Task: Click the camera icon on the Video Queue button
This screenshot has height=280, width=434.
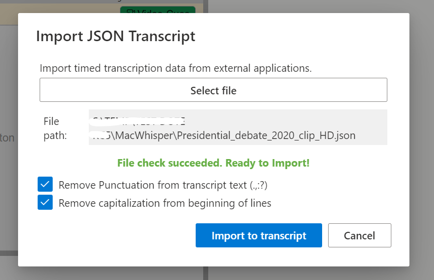Action: pos(131,12)
